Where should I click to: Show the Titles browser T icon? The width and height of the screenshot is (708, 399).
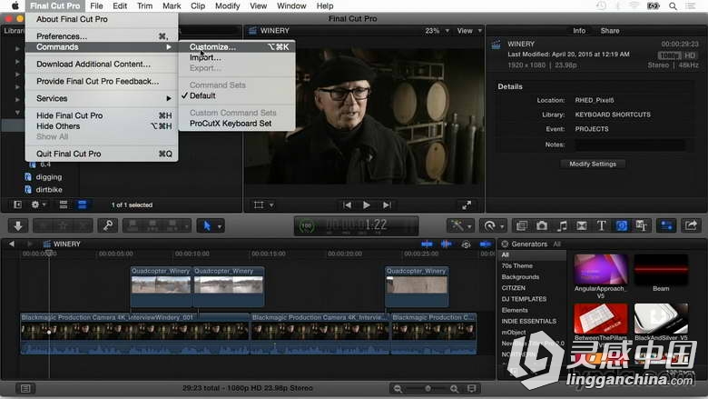point(601,225)
